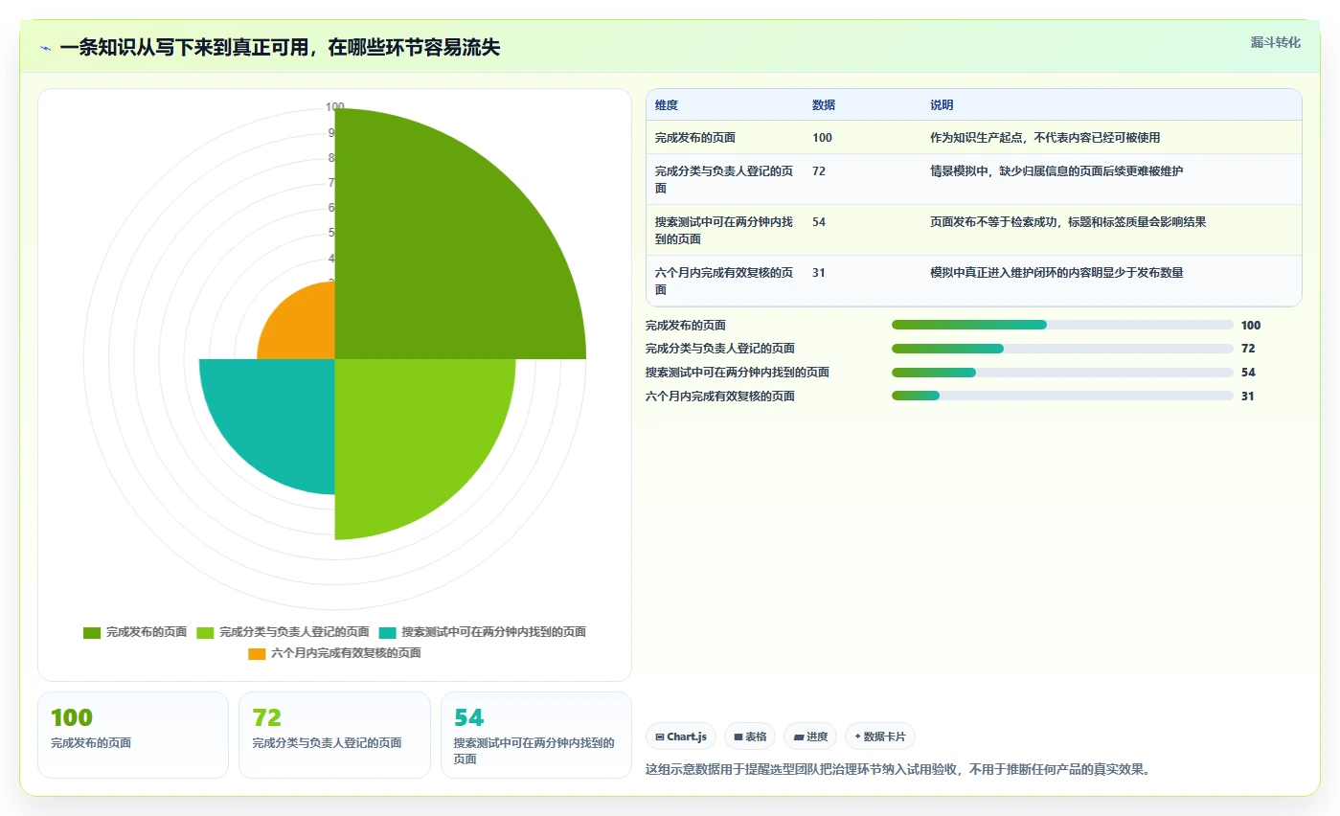Image resolution: width=1340 pixels, height=816 pixels.
Task: Toggle the light green 完成分类与负责人登记 legend swatch
Action: [205, 632]
